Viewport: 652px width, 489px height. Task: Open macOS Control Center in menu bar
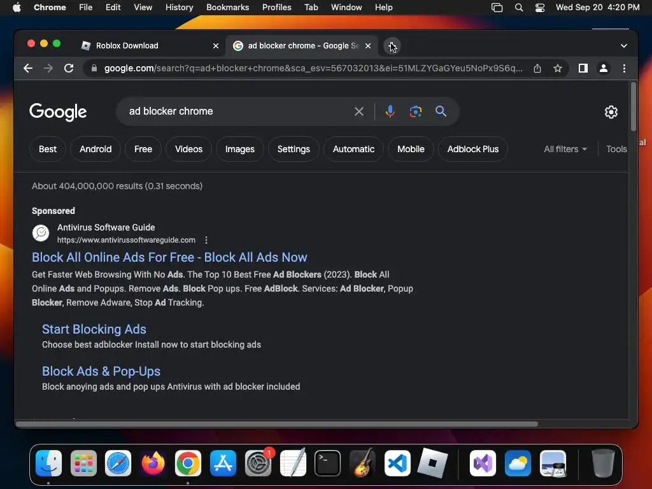(x=540, y=8)
